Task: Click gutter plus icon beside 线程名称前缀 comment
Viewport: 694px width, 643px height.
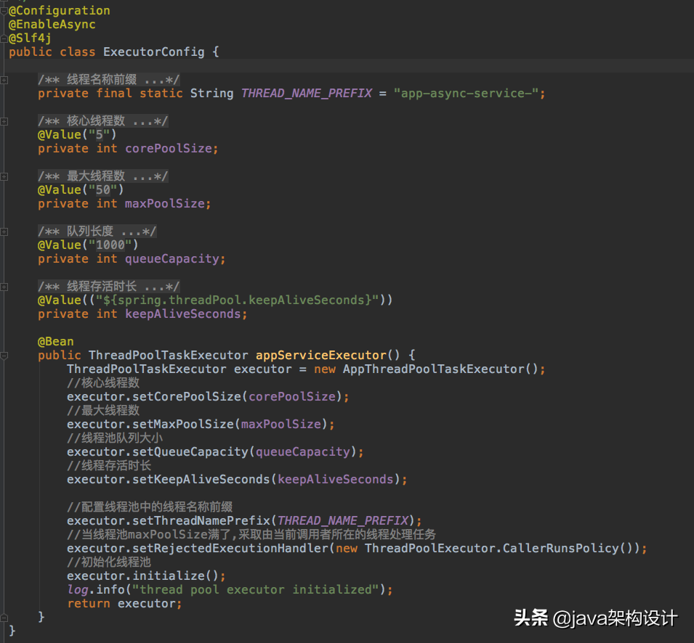Action: [x=4, y=80]
